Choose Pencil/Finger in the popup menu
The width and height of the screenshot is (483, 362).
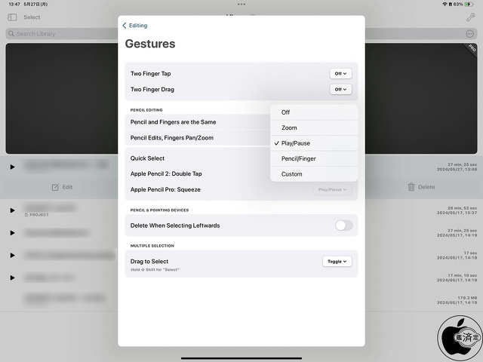coord(314,158)
